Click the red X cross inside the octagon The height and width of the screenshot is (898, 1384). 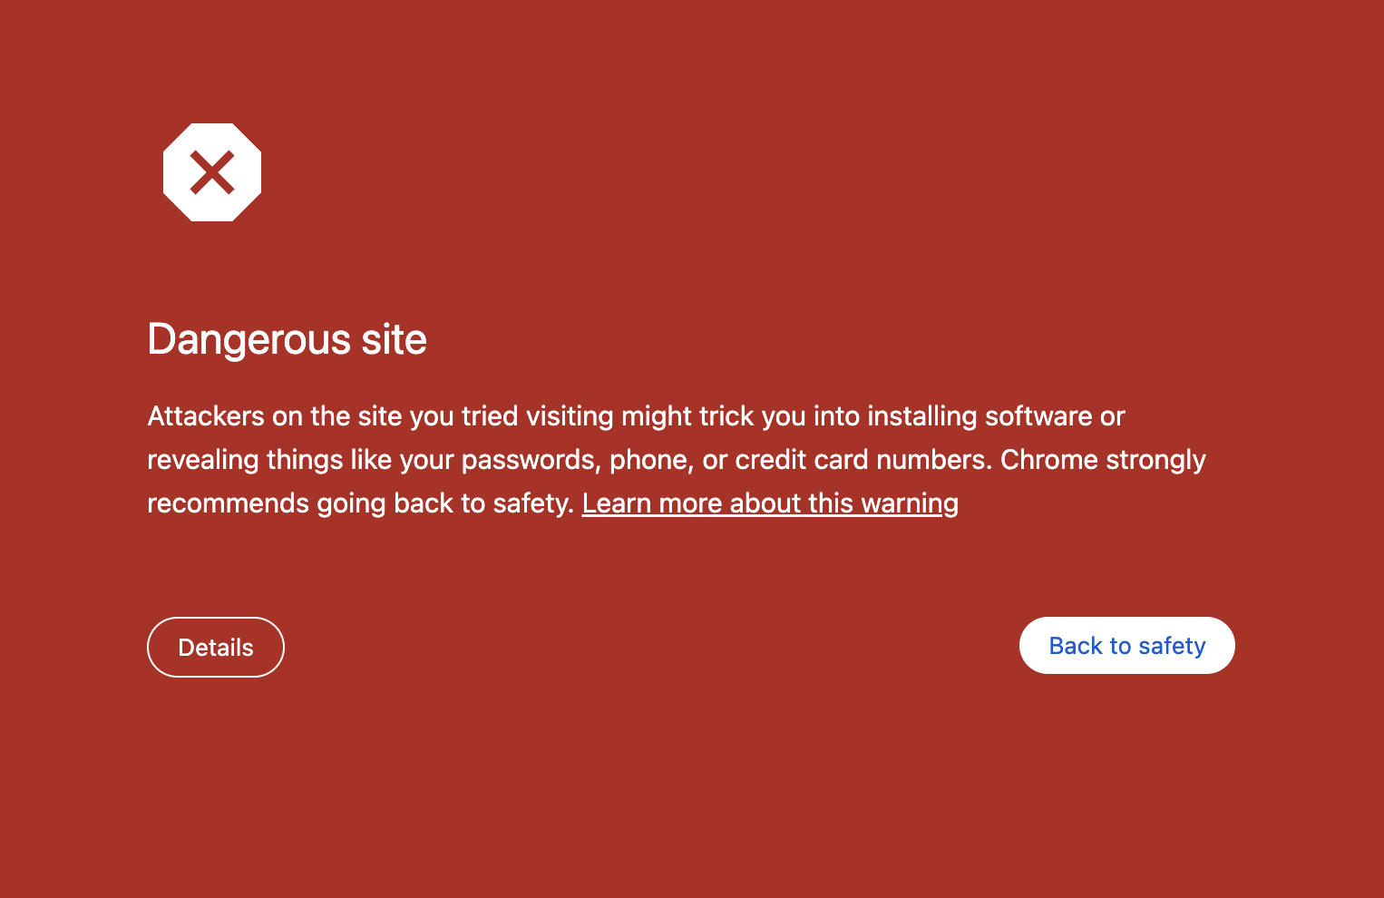[x=212, y=172]
